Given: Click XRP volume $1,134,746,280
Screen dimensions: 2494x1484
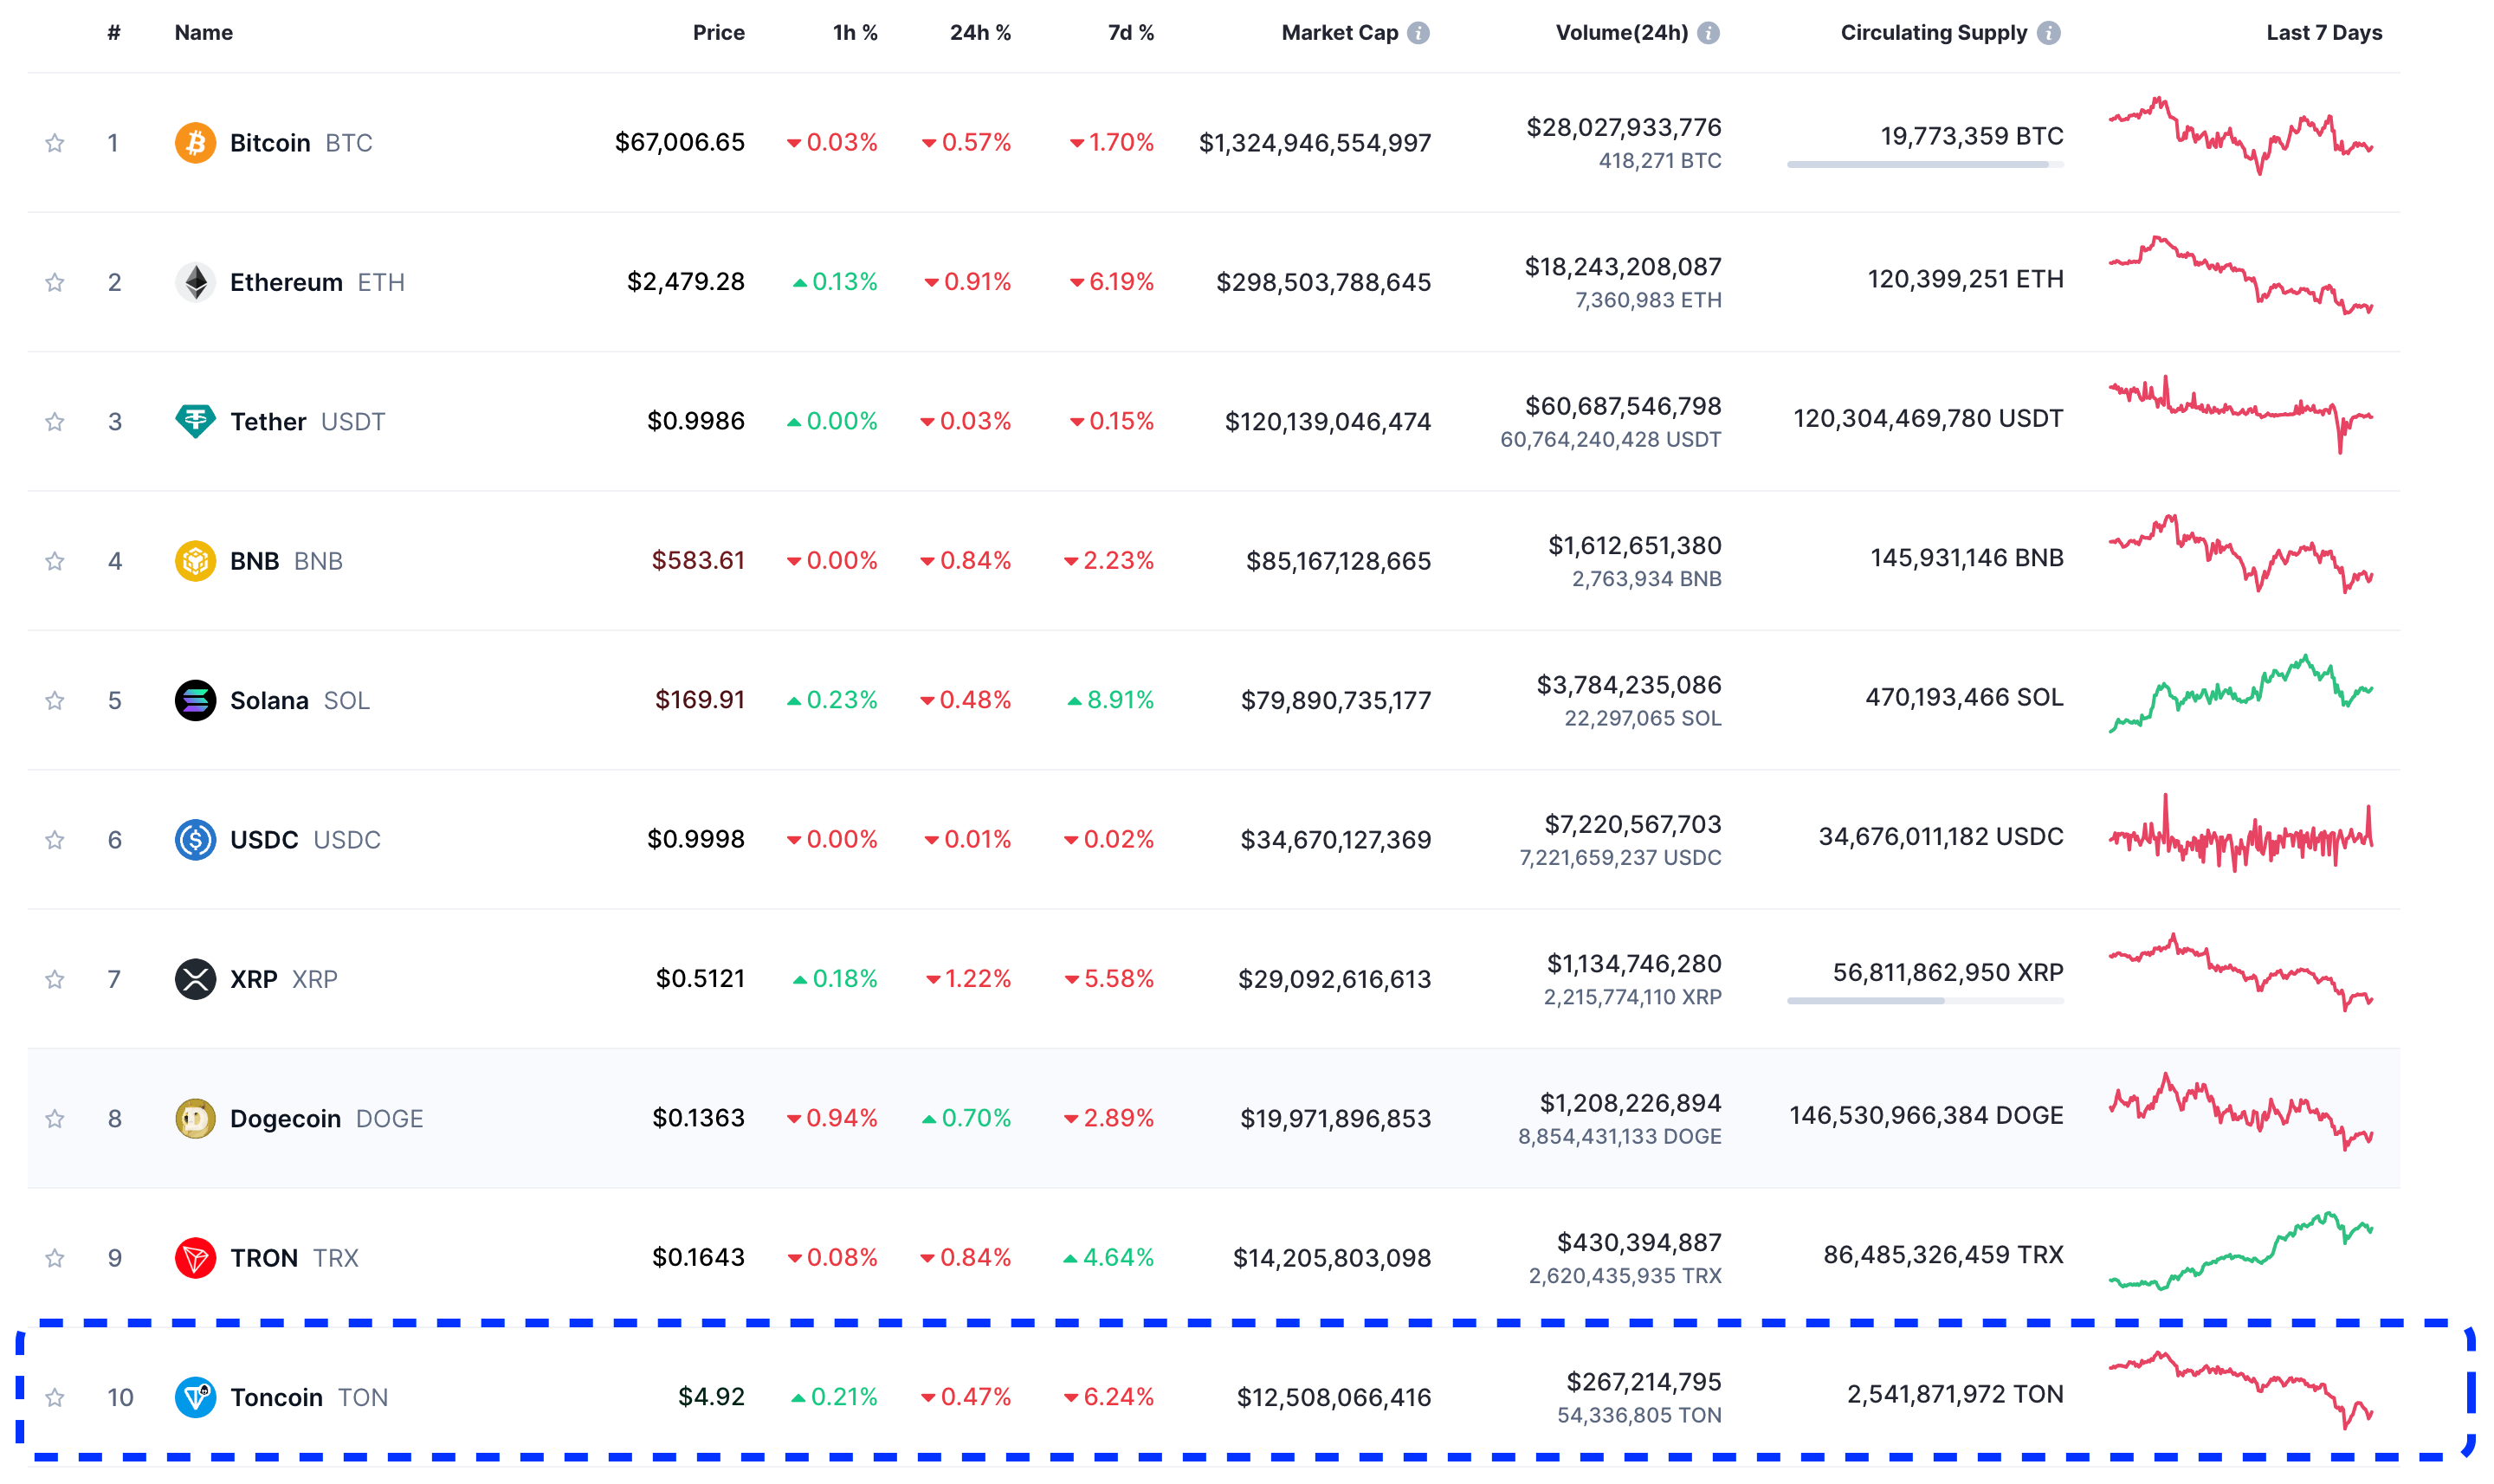Looking at the screenshot, I should coord(1634,964).
